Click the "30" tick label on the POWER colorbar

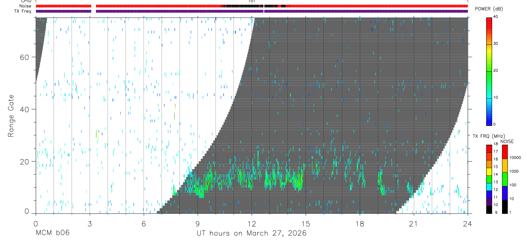point(496,44)
